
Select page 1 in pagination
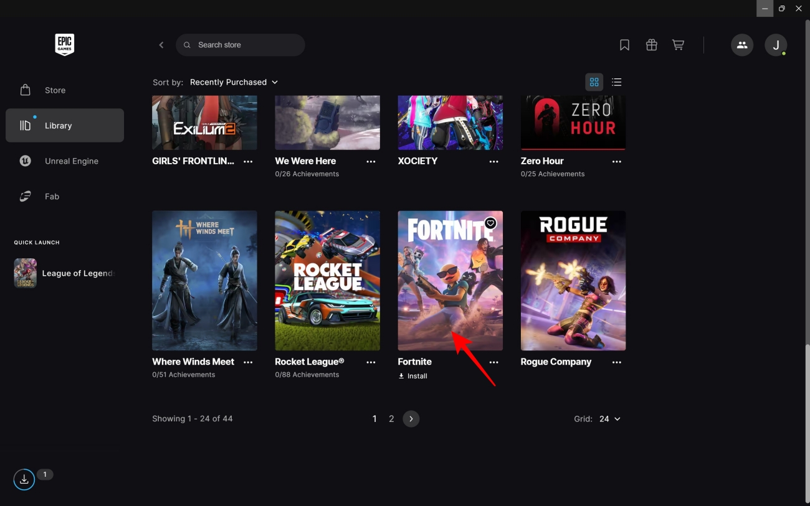pos(374,419)
